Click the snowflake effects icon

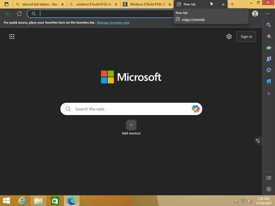(258, 141)
